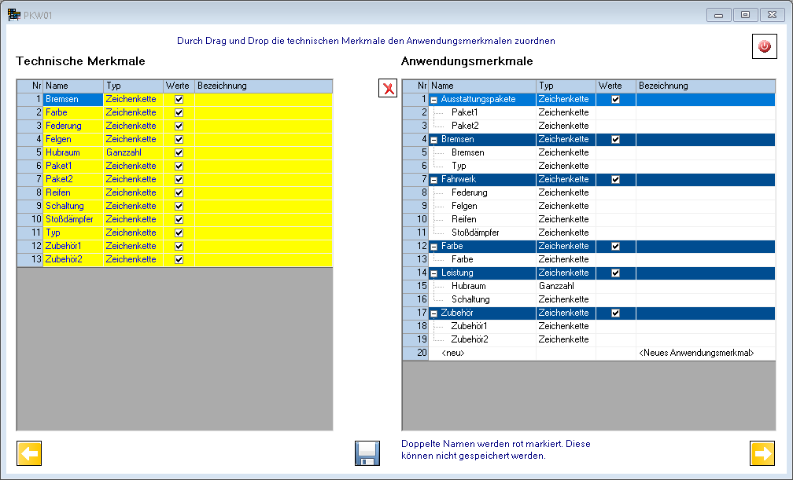The image size is (793, 480).
Task: Click Typ column header in Anwendungsmerkmale table
Action: tap(565, 86)
